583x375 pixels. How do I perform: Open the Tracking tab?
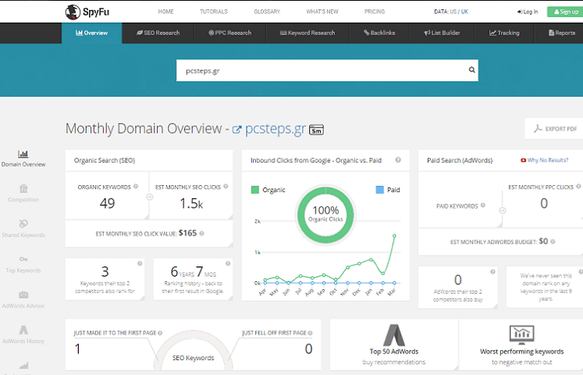[504, 33]
